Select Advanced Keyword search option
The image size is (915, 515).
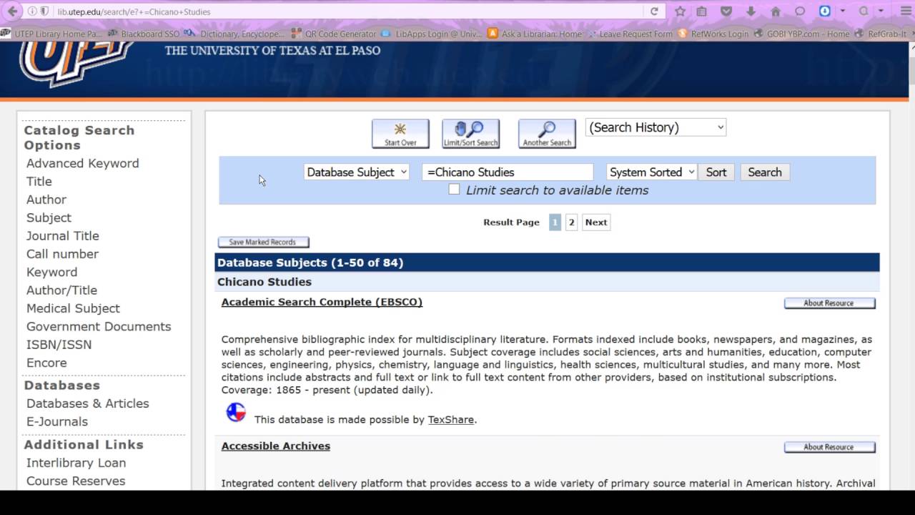83,163
